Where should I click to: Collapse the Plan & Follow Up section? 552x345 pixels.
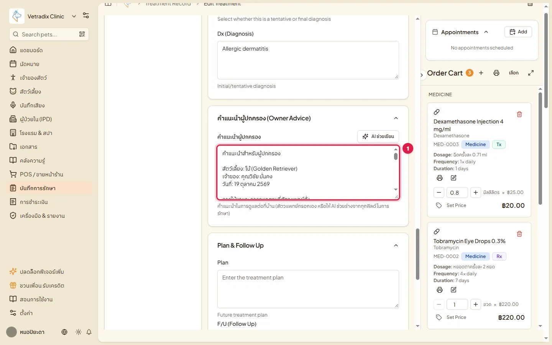click(x=396, y=245)
